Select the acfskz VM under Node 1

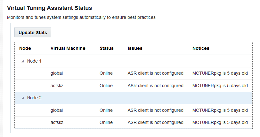(x=57, y=86)
